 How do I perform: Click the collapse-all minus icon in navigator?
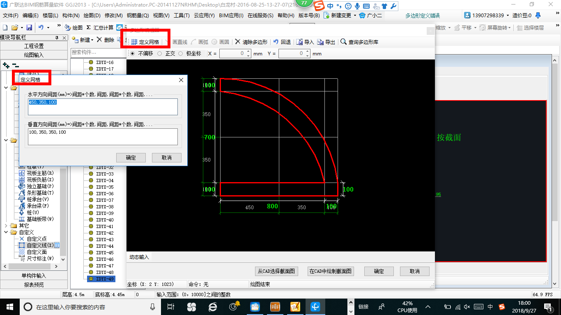point(15,65)
